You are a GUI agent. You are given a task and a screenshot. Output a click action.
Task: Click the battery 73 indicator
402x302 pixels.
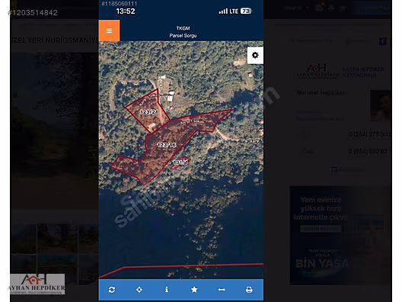point(246,11)
